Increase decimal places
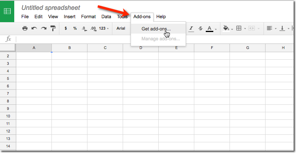 pyautogui.click(x=93, y=29)
